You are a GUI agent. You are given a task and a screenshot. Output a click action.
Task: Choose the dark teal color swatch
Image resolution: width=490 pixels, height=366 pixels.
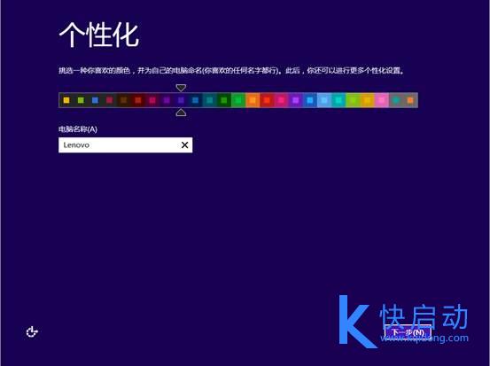210,100
